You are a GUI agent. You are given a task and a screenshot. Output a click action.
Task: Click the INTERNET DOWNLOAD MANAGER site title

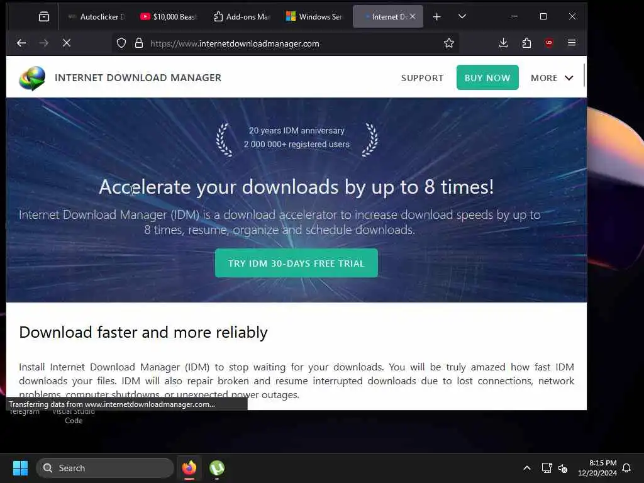138,77
